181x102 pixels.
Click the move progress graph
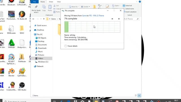(x=92, y=27)
